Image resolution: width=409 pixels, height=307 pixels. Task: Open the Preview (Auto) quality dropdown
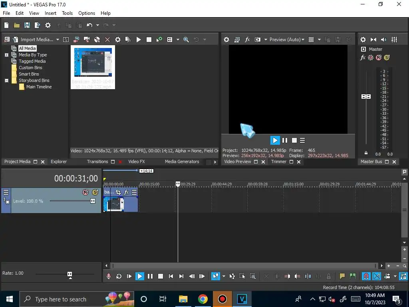point(287,40)
